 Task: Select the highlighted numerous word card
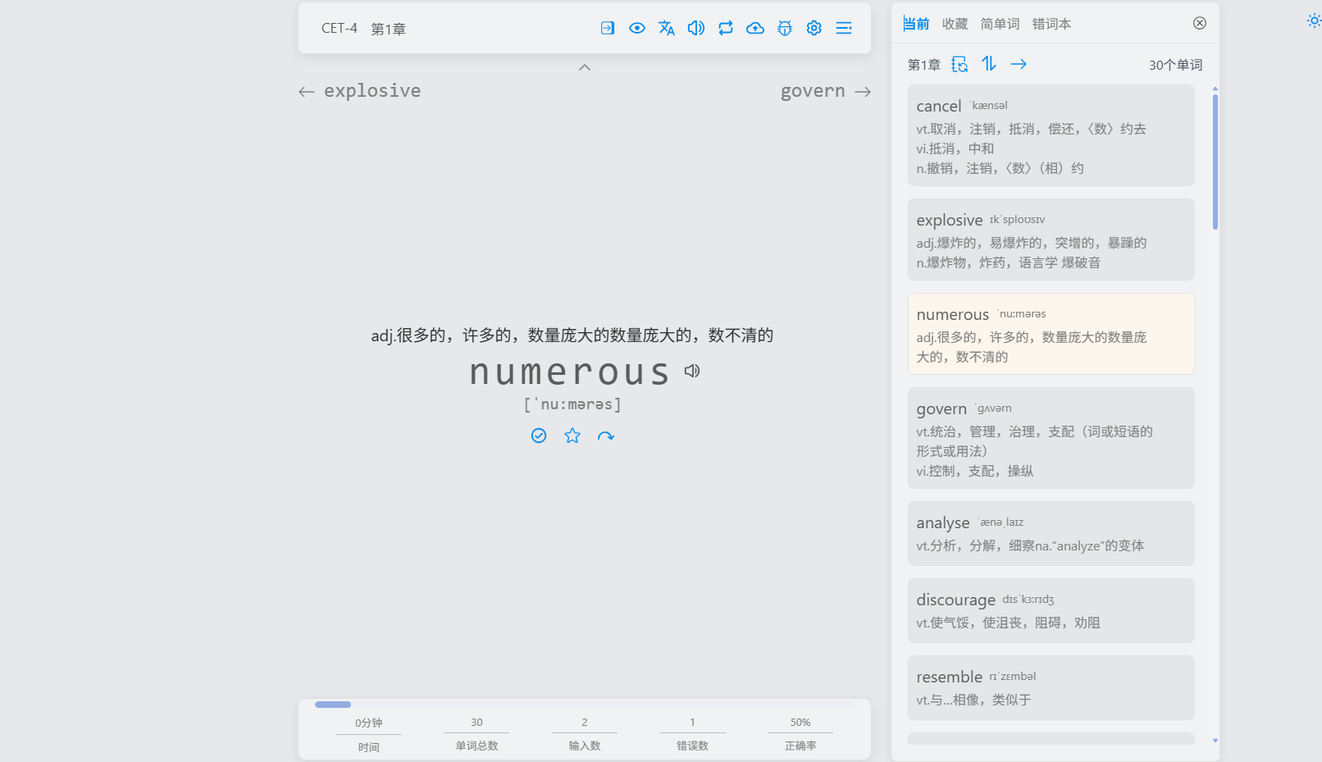[x=1051, y=334]
